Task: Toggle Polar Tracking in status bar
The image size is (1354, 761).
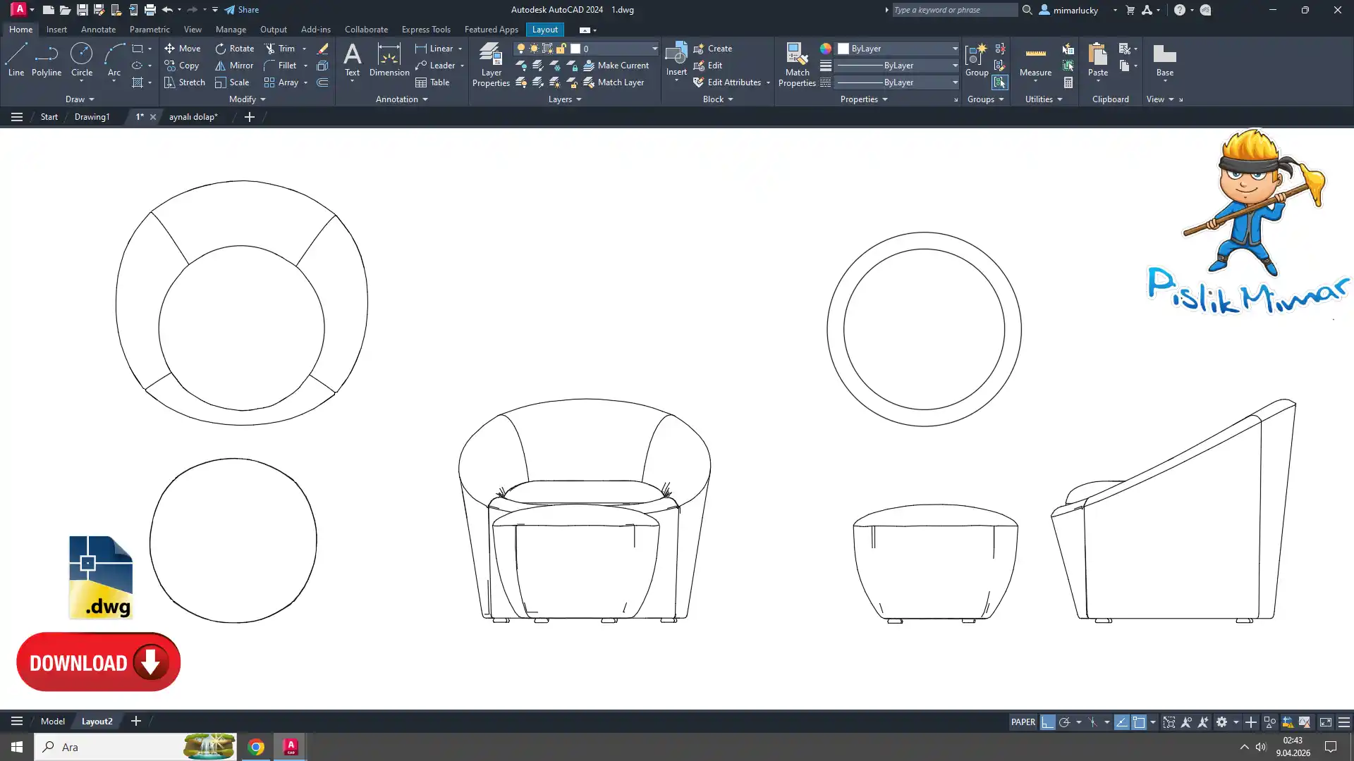Action: tap(1064, 722)
